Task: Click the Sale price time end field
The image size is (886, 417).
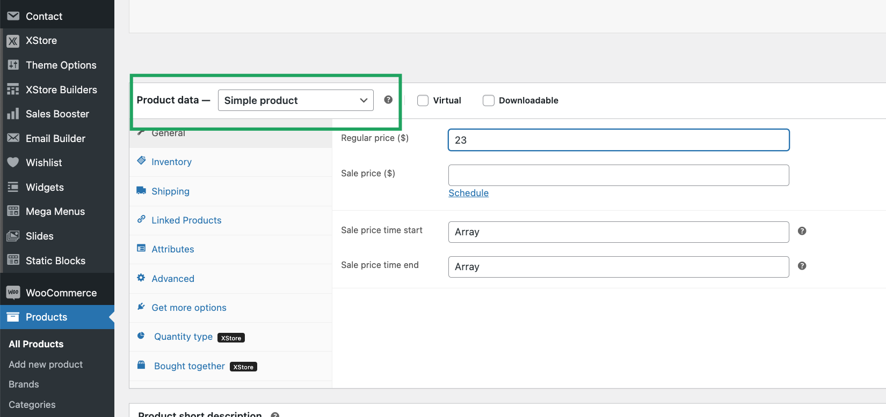Action: coord(619,267)
